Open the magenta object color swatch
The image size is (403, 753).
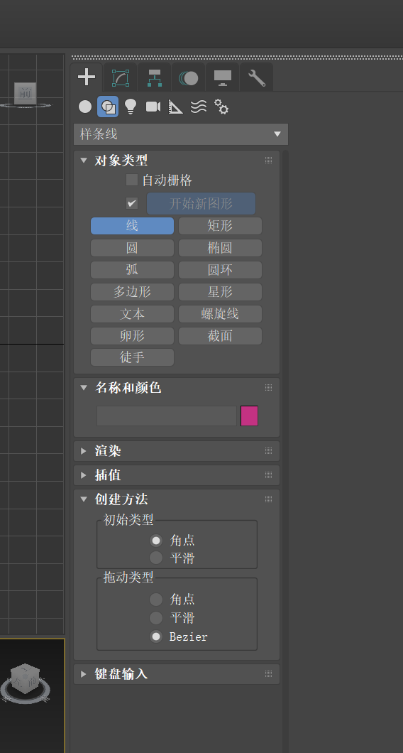click(250, 416)
